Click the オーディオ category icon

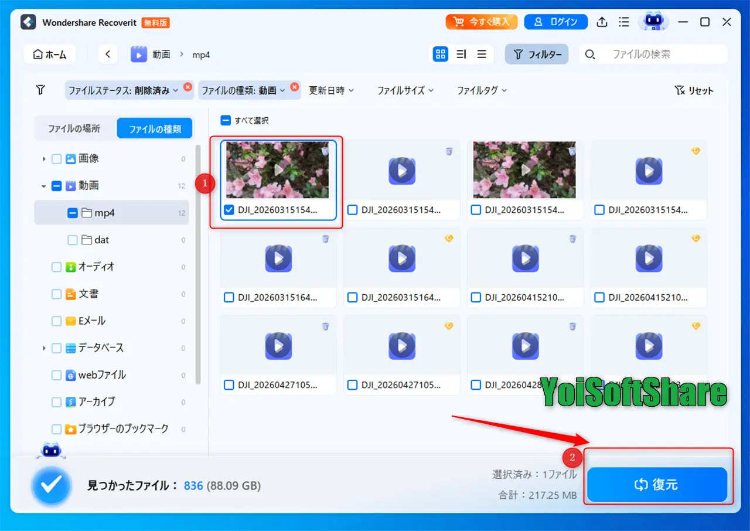click(x=71, y=267)
